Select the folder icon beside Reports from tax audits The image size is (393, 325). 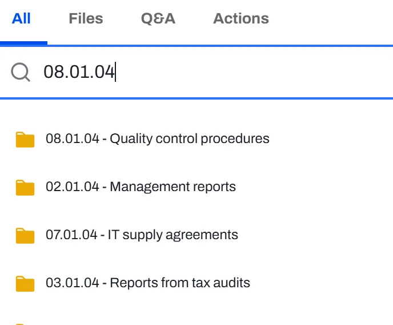(x=25, y=284)
